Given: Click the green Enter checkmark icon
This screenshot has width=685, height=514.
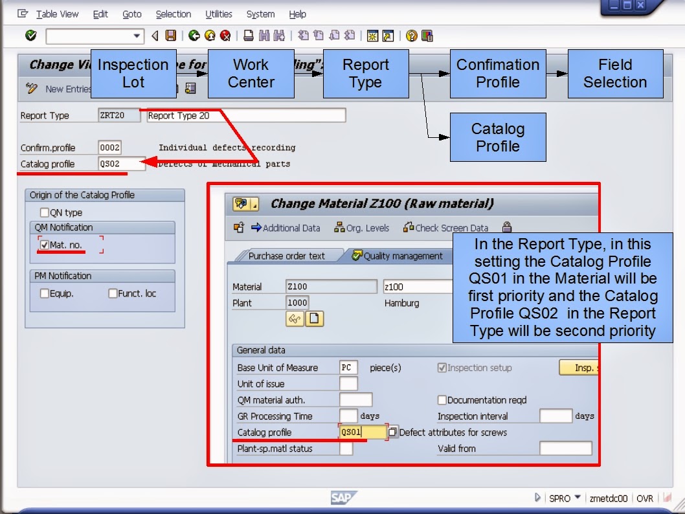Looking at the screenshot, I should 30,37.
